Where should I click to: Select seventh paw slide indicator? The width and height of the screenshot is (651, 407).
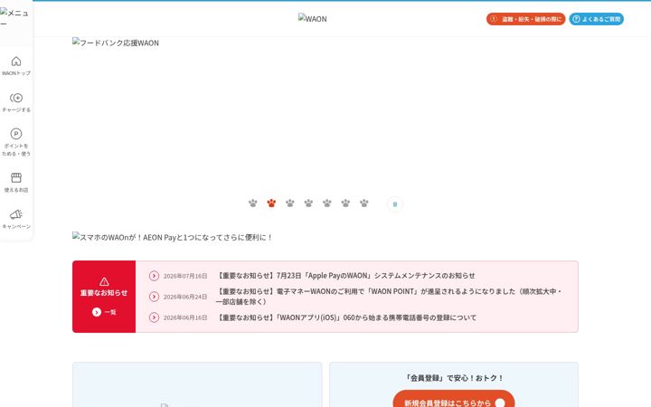coord(364,203)
